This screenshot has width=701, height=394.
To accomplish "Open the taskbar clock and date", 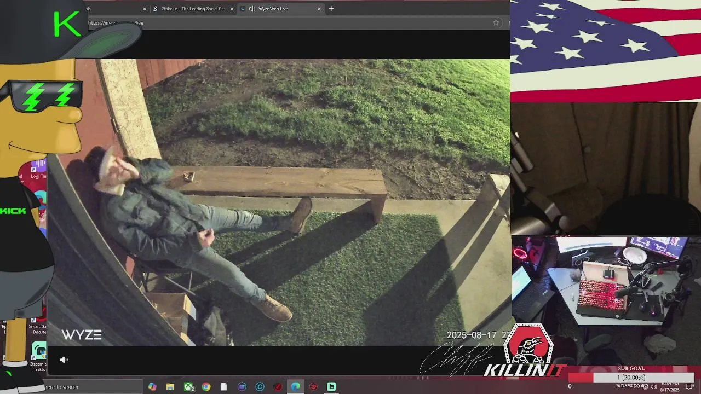I will (x=670, y=386).
